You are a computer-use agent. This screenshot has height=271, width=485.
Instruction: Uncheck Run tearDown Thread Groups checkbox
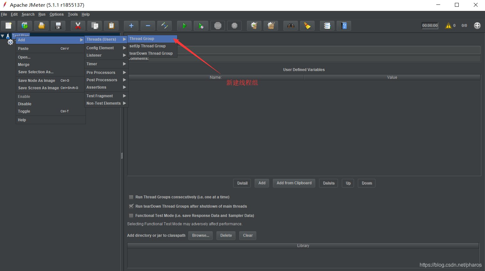point(131,206)
